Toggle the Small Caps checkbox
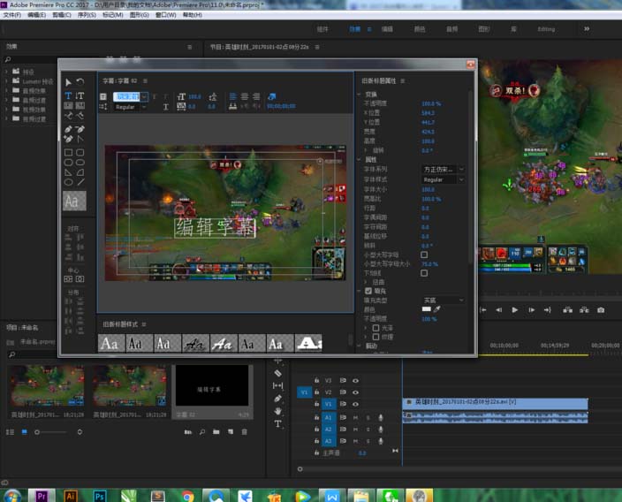622x502 pixels. (x=424, y=255)
